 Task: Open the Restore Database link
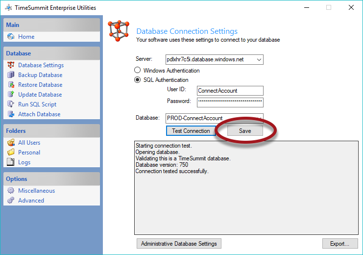[40, 85]
